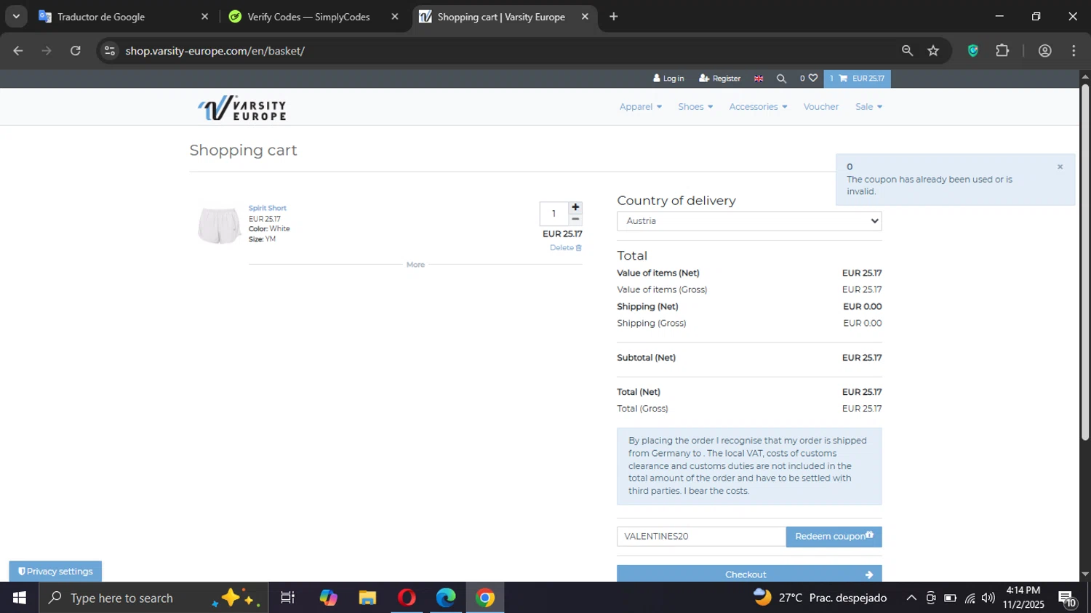The height and width of the screenshot is (613, 1091).
Task: Launch Copilot from taskbar
Action: pyautogui.click(x=328, y=598)
